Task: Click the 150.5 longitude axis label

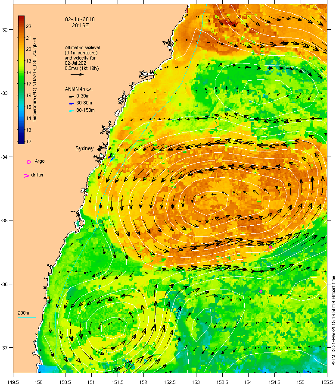Action: point(65,382)
